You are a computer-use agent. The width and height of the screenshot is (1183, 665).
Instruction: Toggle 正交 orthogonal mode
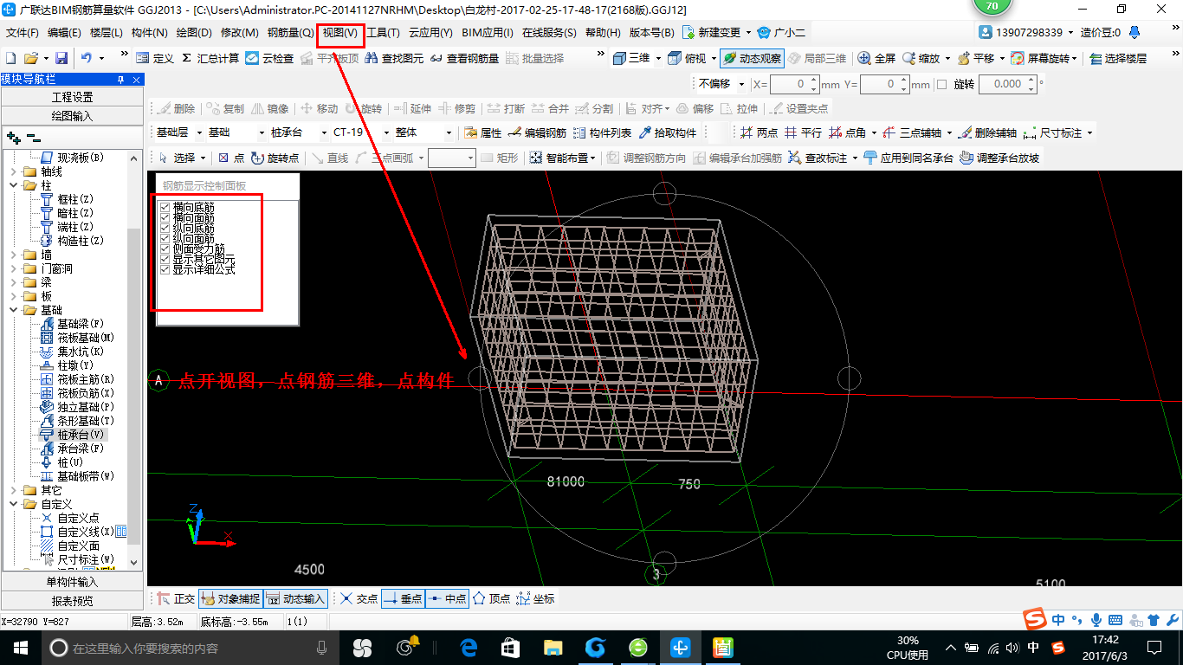[175, 598]
